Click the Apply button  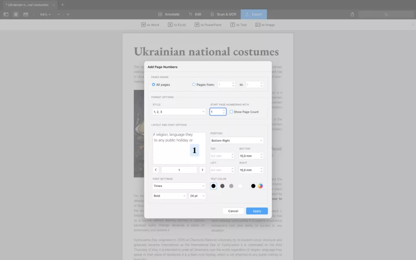(257, 211)
